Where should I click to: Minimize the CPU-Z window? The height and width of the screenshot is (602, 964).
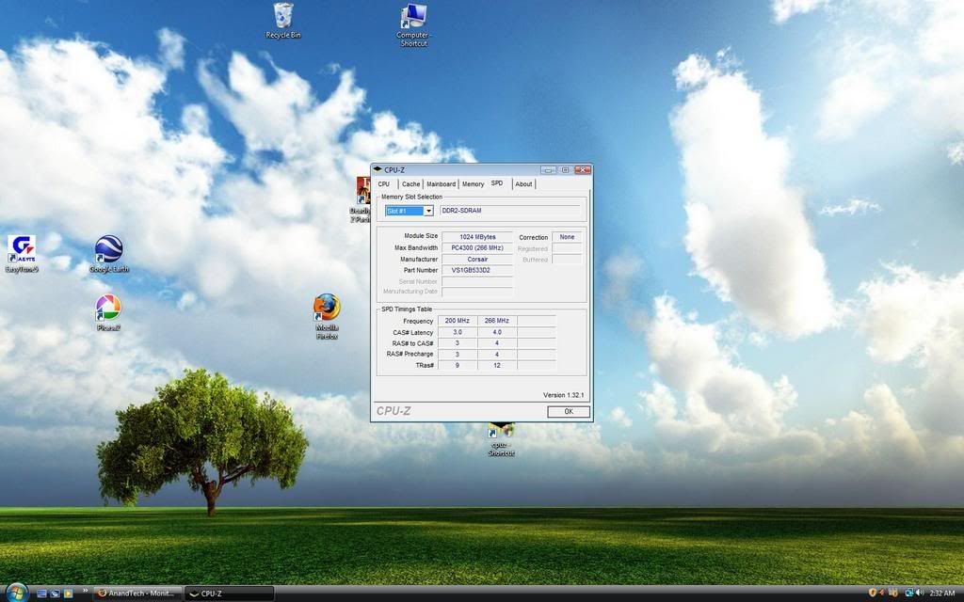(x=549, y=169)
